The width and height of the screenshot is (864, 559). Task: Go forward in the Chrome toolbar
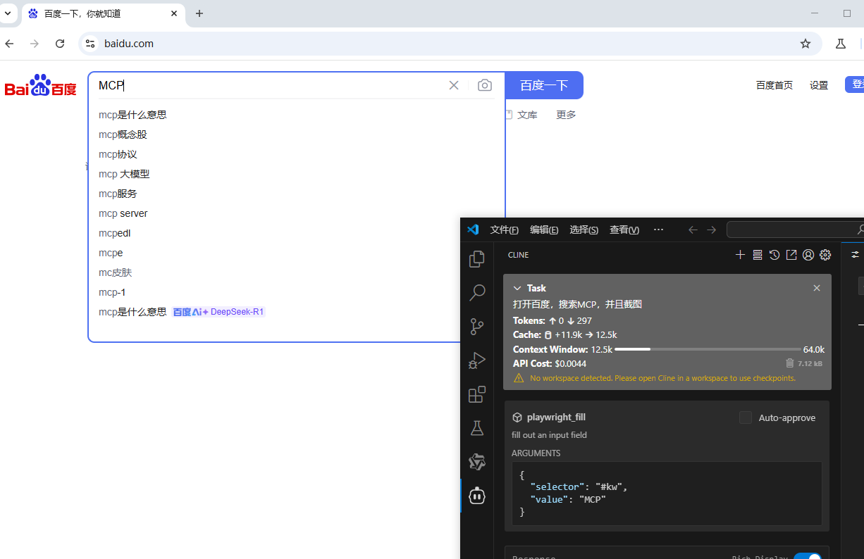pos(35,44)
